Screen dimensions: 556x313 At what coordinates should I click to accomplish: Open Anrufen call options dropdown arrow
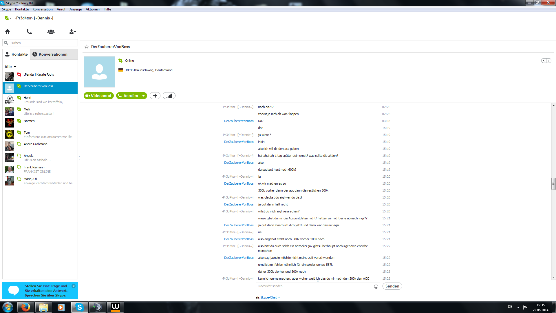tap(143, 96)
